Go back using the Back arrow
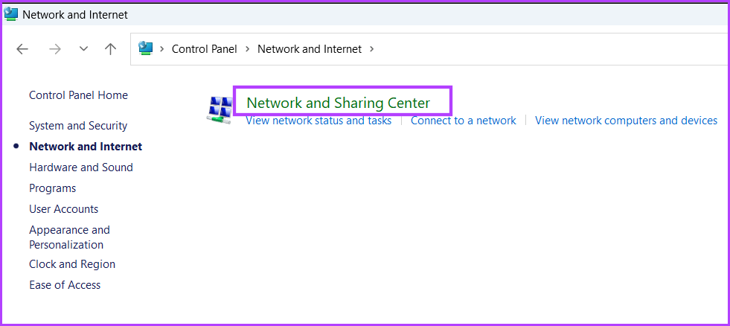 click(x=22, y=49)
